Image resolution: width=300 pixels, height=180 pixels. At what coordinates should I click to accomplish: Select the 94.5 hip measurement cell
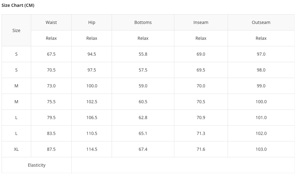pos(92,54)
